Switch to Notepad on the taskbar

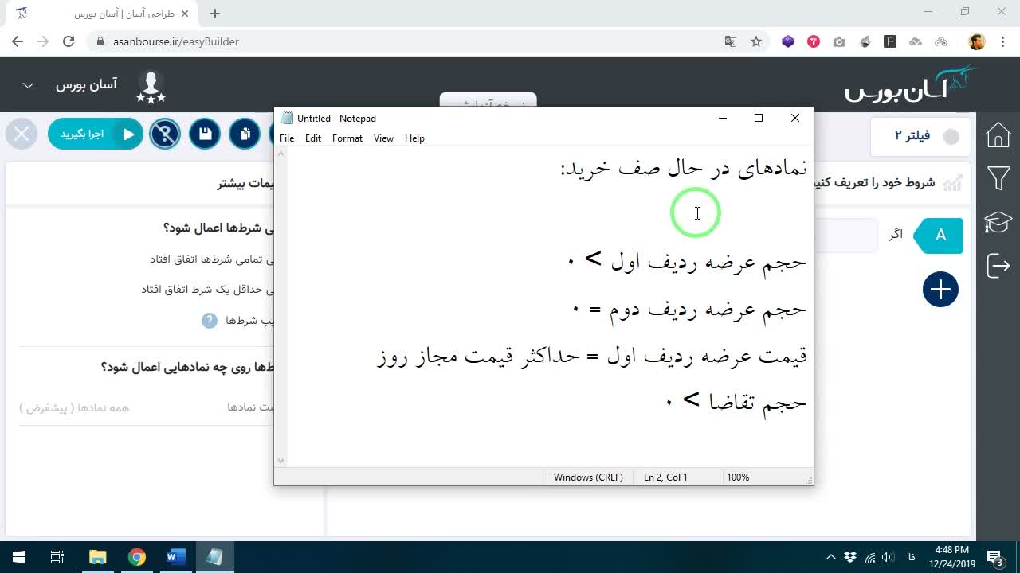(x=214, y=557)
